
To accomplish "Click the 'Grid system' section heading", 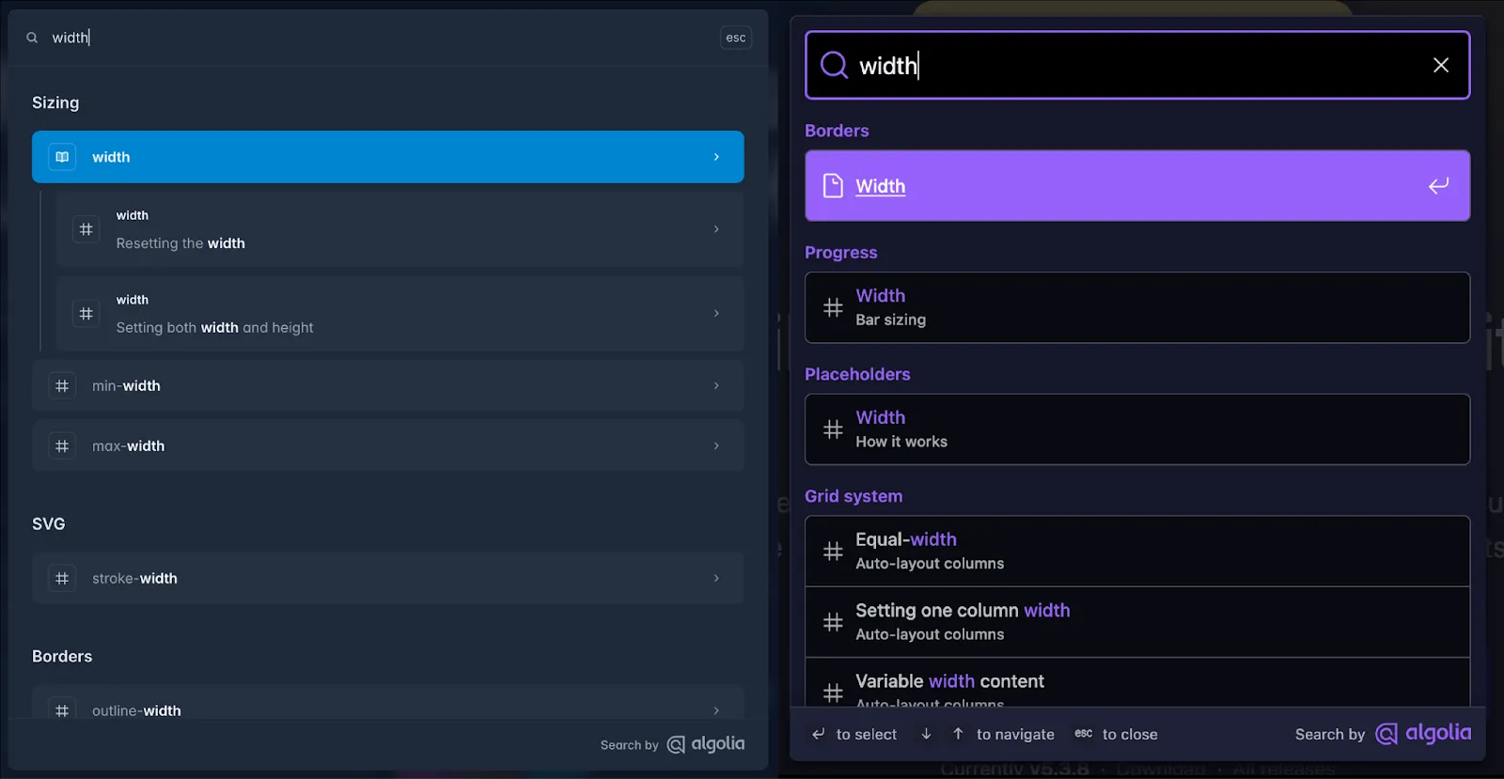I will tap(854, 496).
